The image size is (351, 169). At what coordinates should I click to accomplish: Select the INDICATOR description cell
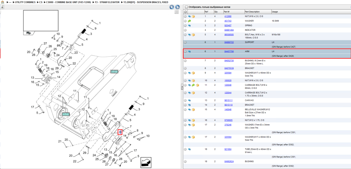(250, 30)
